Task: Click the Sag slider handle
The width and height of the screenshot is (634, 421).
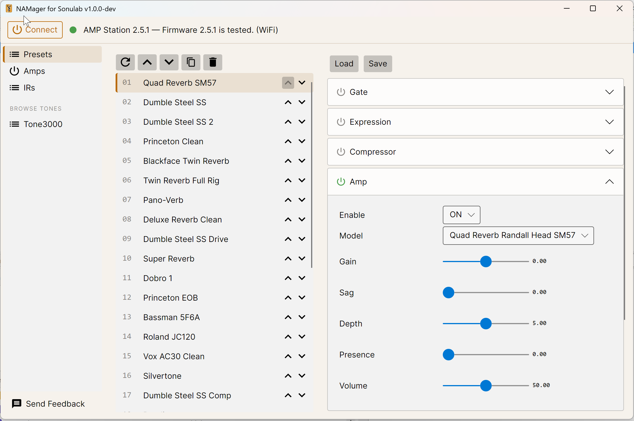Action: click(x=448, y=293)
